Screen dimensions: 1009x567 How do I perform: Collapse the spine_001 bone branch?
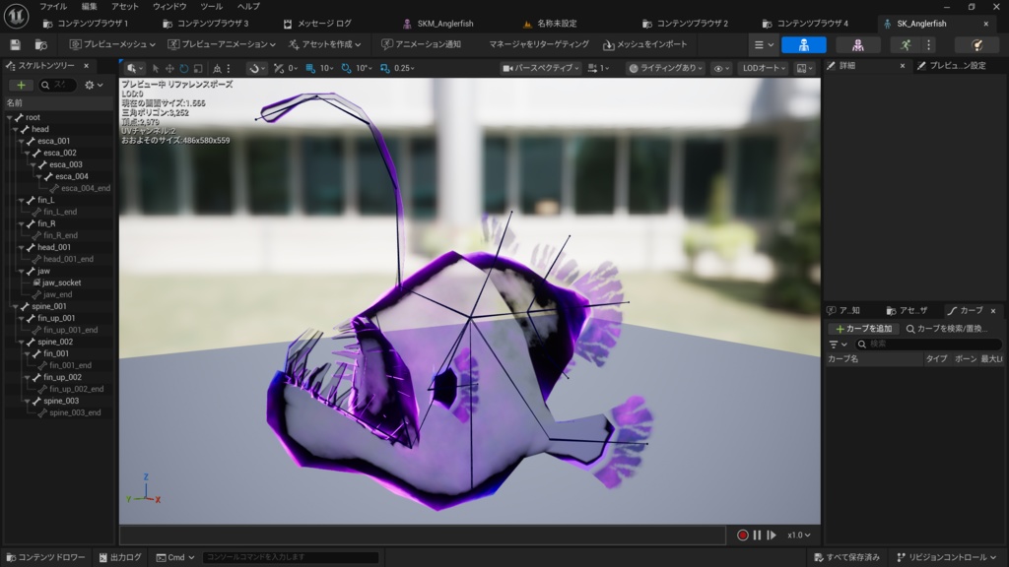16,307
